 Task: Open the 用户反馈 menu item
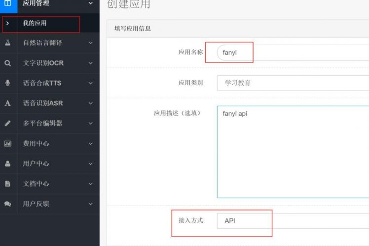click(36, 204)
